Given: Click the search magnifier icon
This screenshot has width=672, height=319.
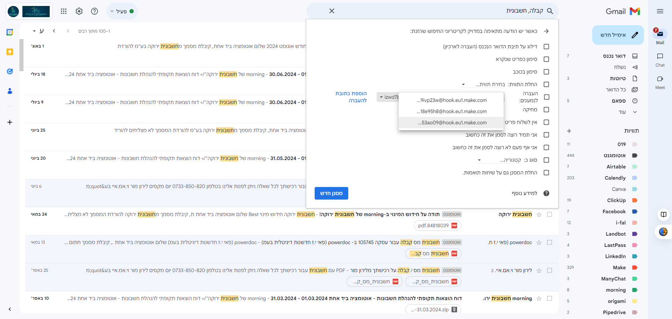Looking at the screenshot, I should coord(550,11).
